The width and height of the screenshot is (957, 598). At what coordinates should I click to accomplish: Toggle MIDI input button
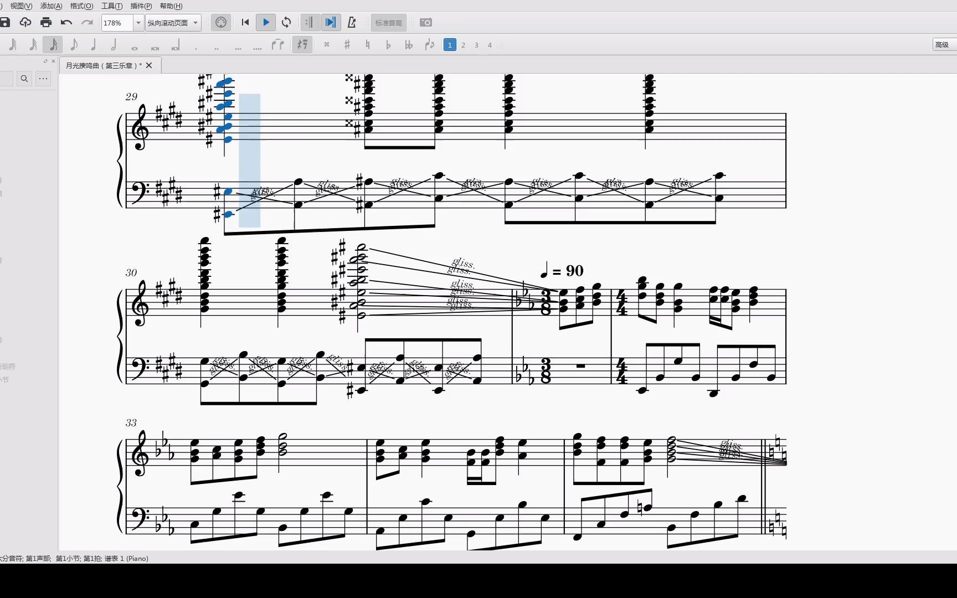(x=221, y=22)
